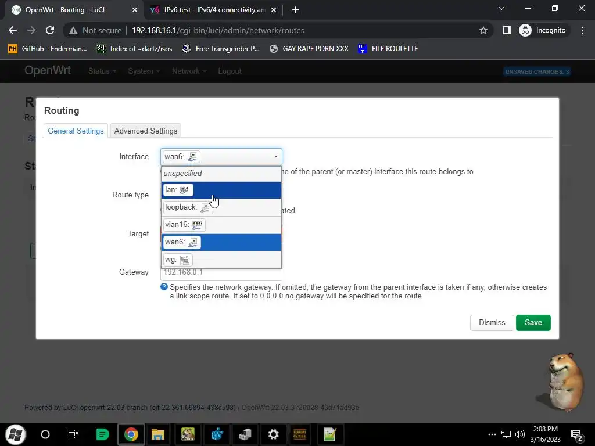Screen dimensions: 595x446
Task: Open the taskbar clock and date
Action: click(545, 434)
